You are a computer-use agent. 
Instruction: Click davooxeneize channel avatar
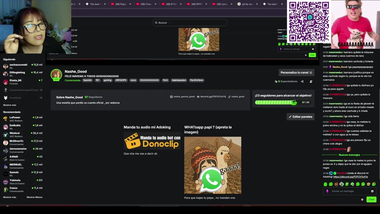[x=6, y=150]
